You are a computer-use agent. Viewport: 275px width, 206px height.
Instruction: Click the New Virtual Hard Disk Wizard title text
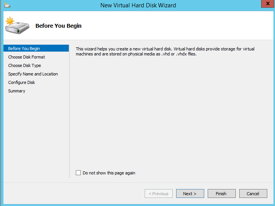pos(138,5)
